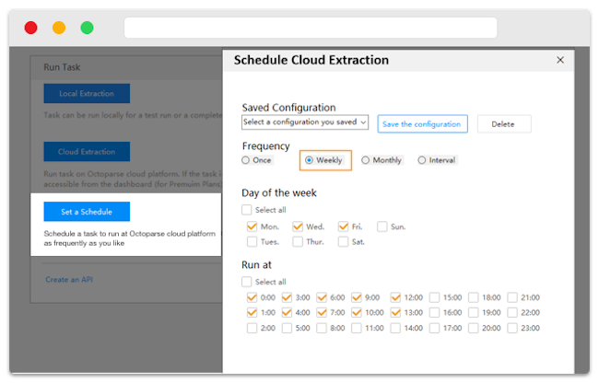Enable the 15:00 run time checkbox
Image resolution: width=599 pixels, height=383 pixels.
pos(435,297)
